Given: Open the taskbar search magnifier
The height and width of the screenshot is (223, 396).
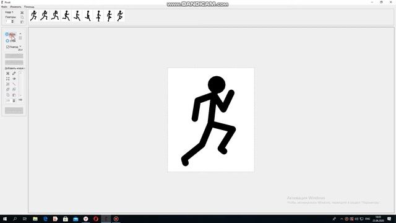Looking at the screenshot, I should tap(15, 219).
